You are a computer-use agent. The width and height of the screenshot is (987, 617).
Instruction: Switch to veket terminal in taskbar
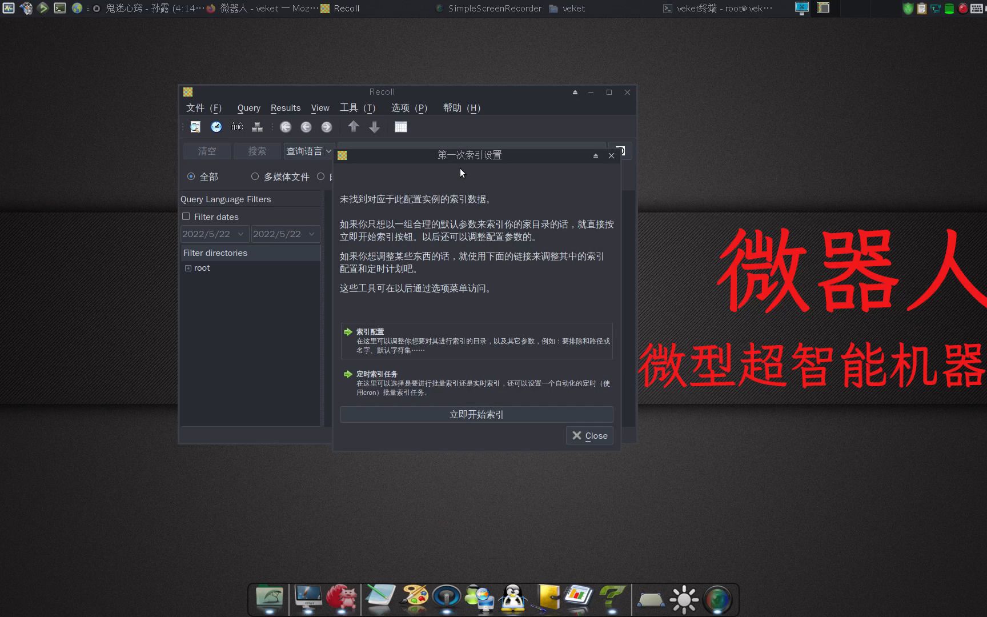click(719, 8)
